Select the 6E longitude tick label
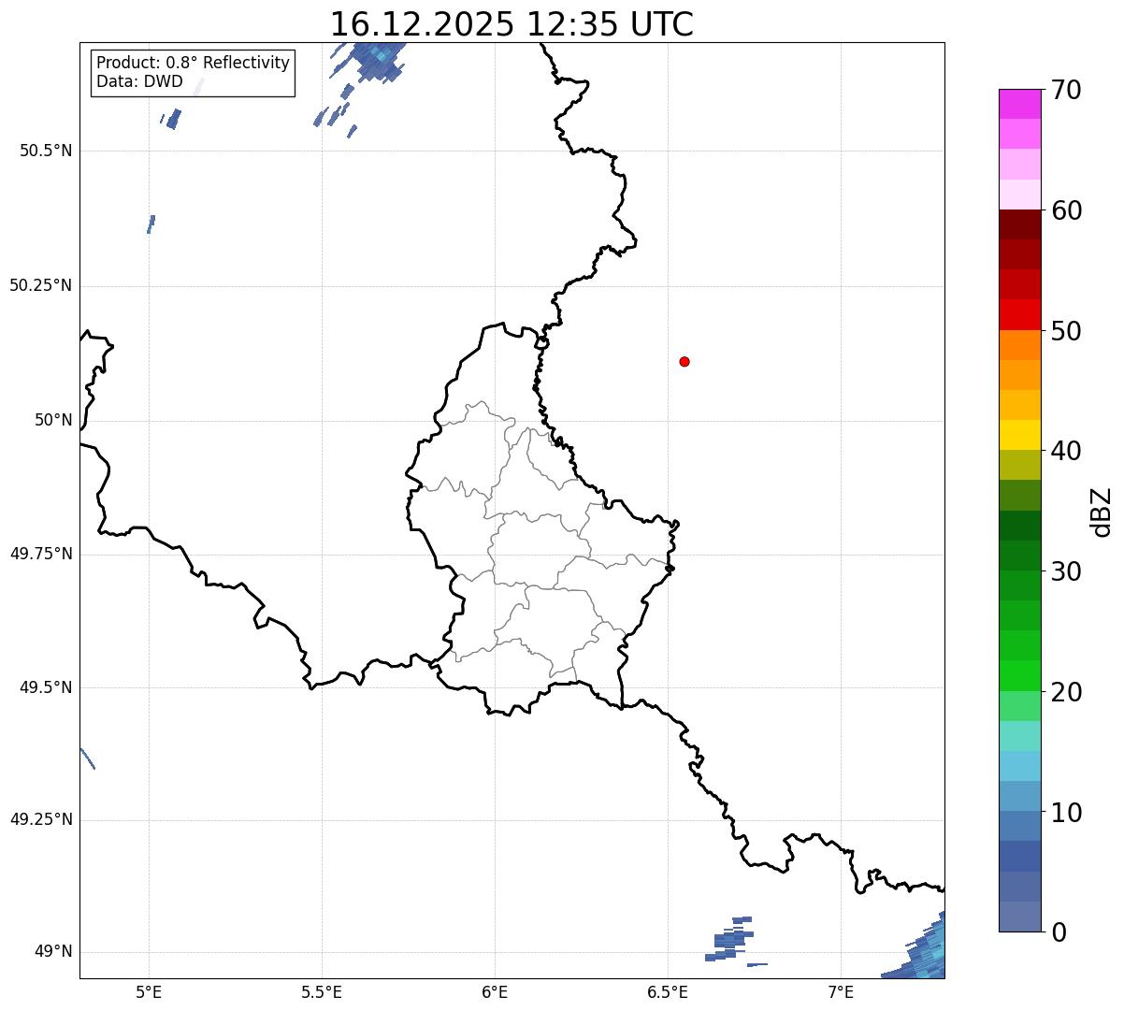 click(495, 991)
